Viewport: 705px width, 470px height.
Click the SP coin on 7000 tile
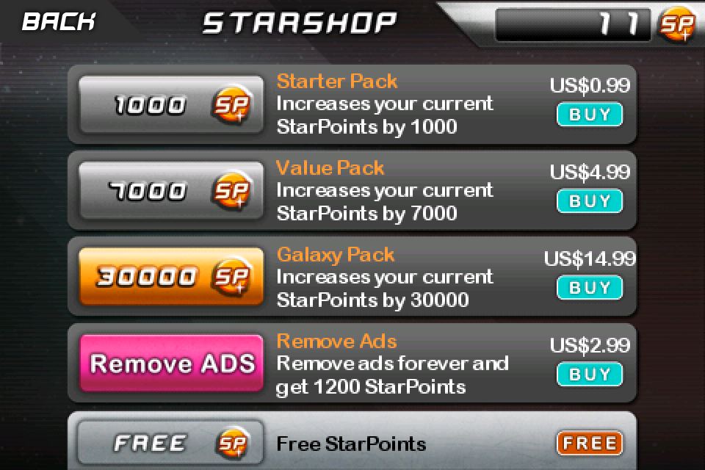click(231, 191)
